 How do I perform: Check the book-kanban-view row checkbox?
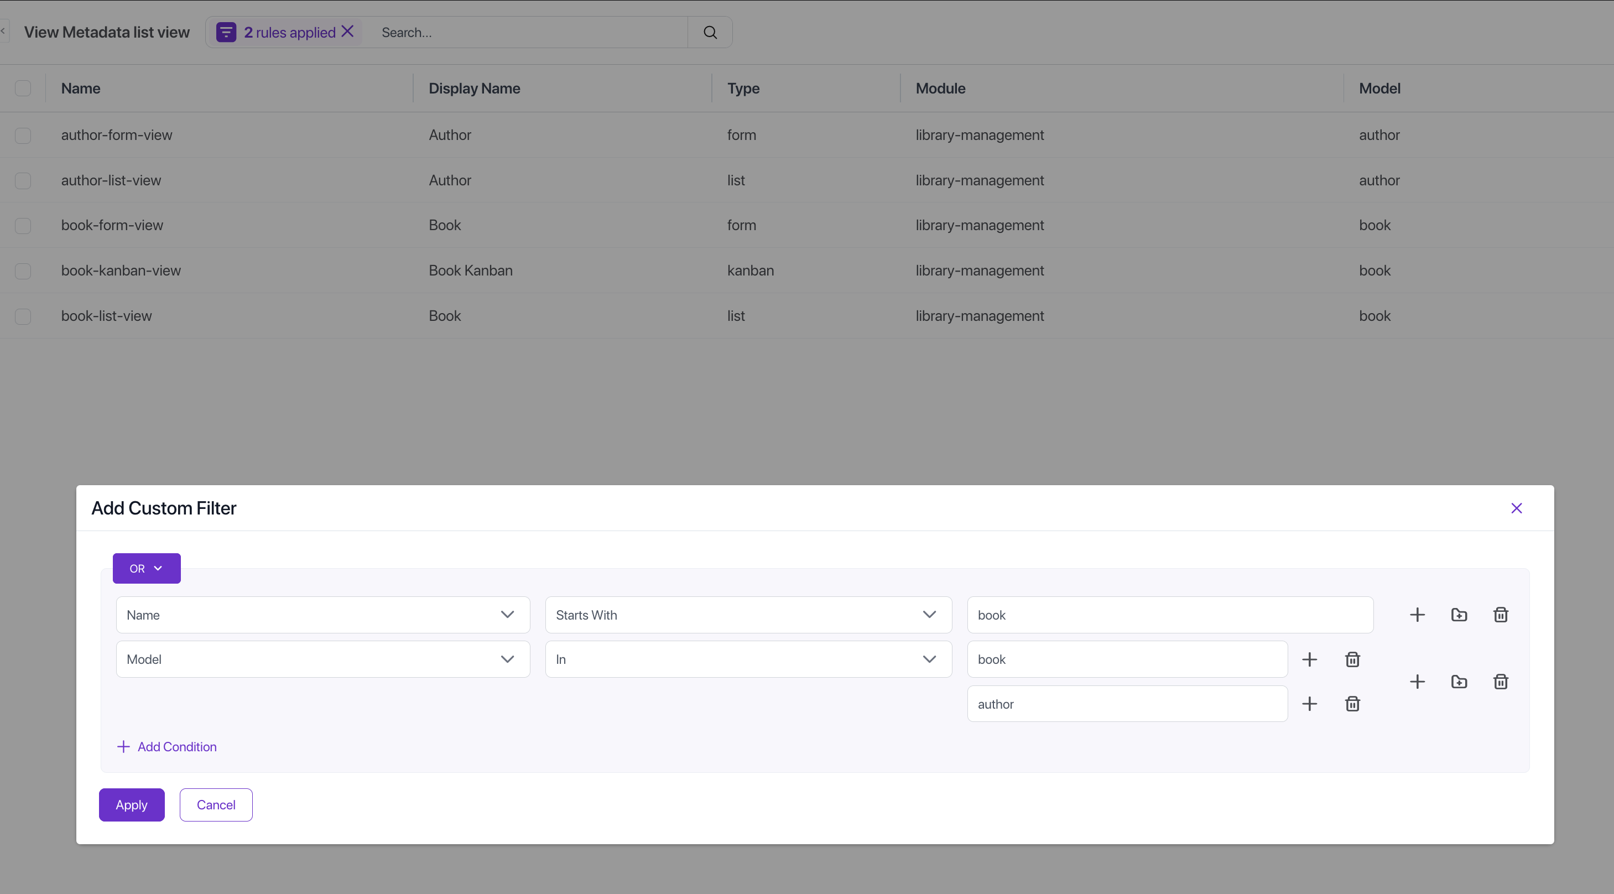pyautogui.click(x=23, y=271)
